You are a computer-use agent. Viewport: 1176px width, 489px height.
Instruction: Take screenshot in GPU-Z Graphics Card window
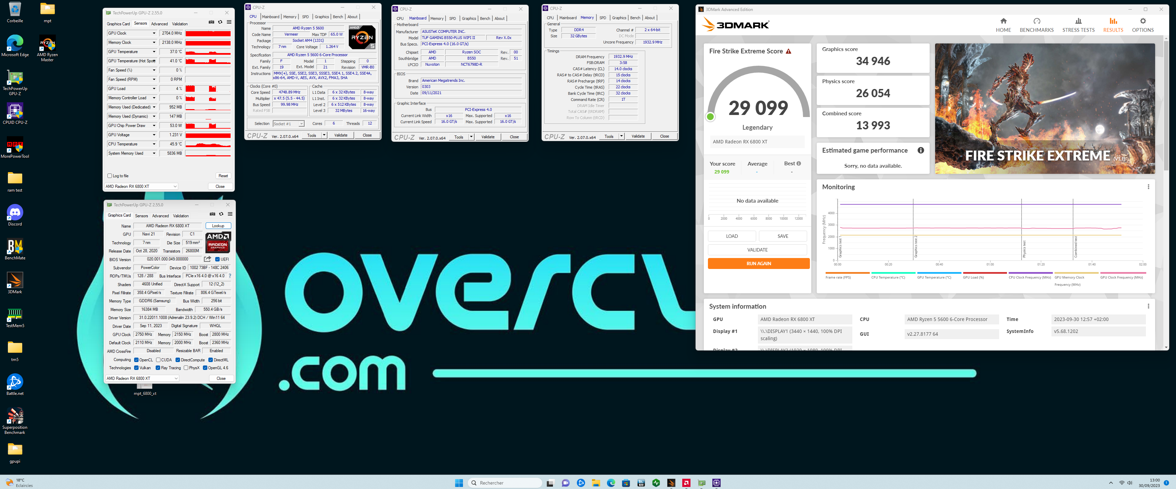click(x=212, y=214)
